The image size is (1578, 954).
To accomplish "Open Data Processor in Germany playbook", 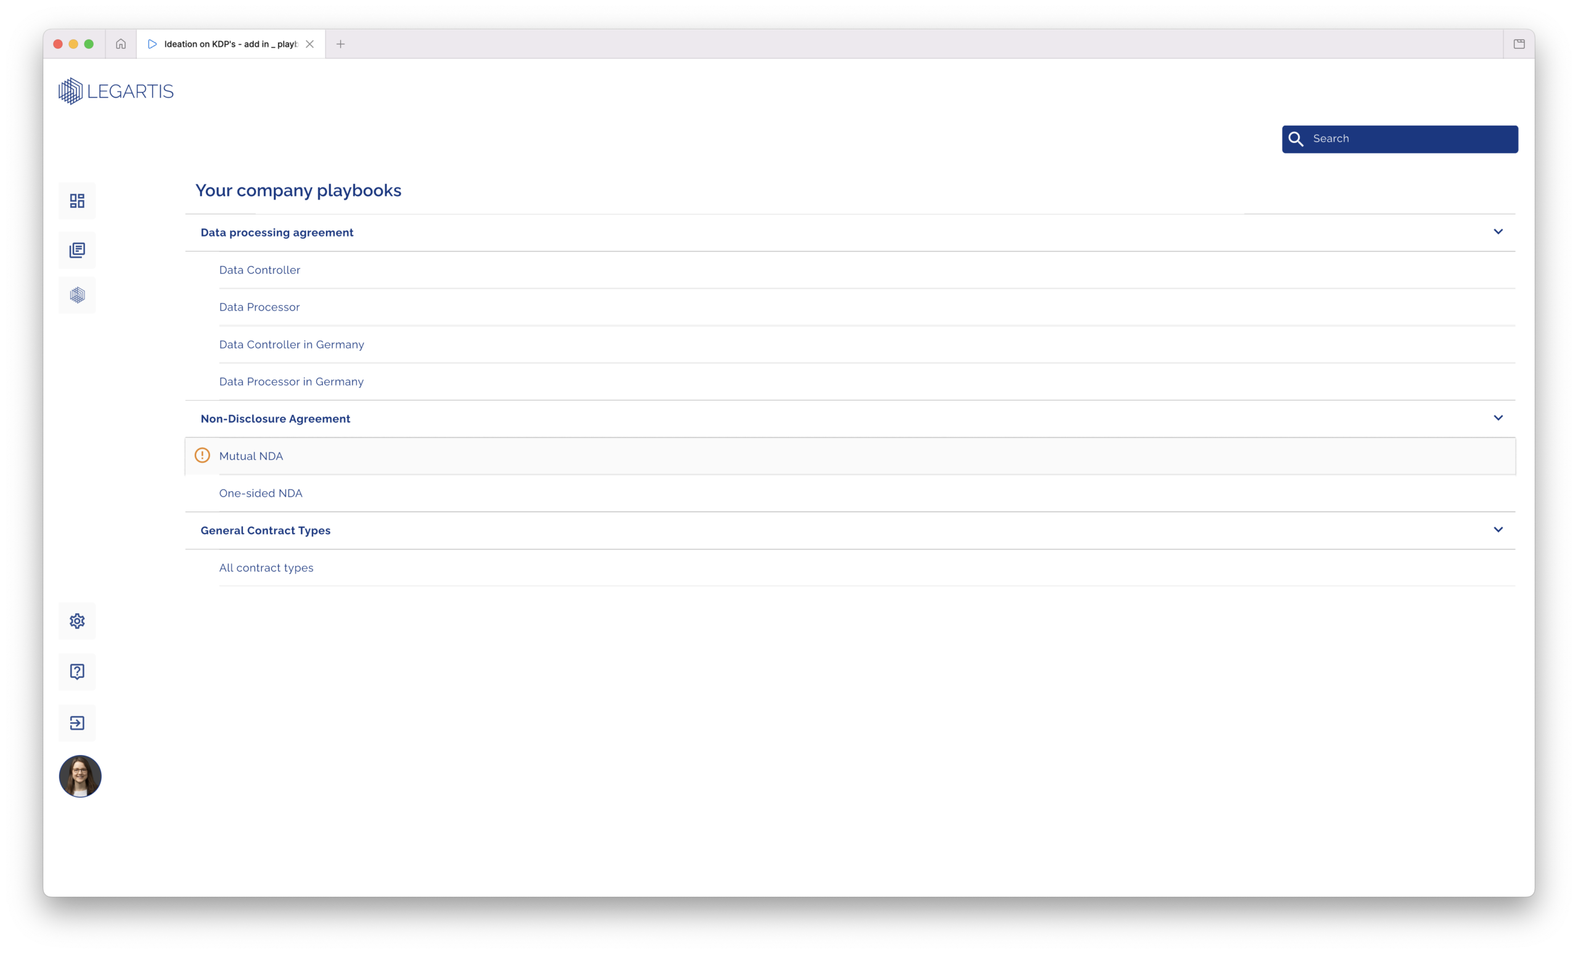I will pyautogui.click(x=292, y=381).
